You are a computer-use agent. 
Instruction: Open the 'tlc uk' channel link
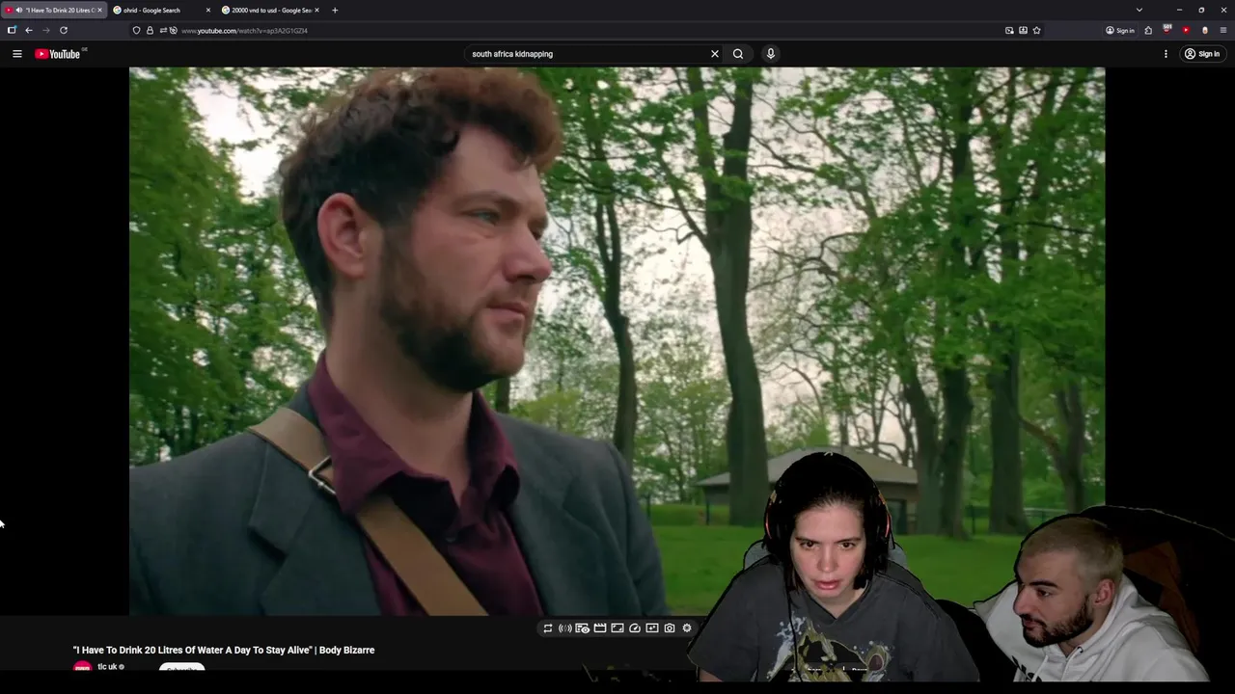pyautogui.click(x=107, y=667)
